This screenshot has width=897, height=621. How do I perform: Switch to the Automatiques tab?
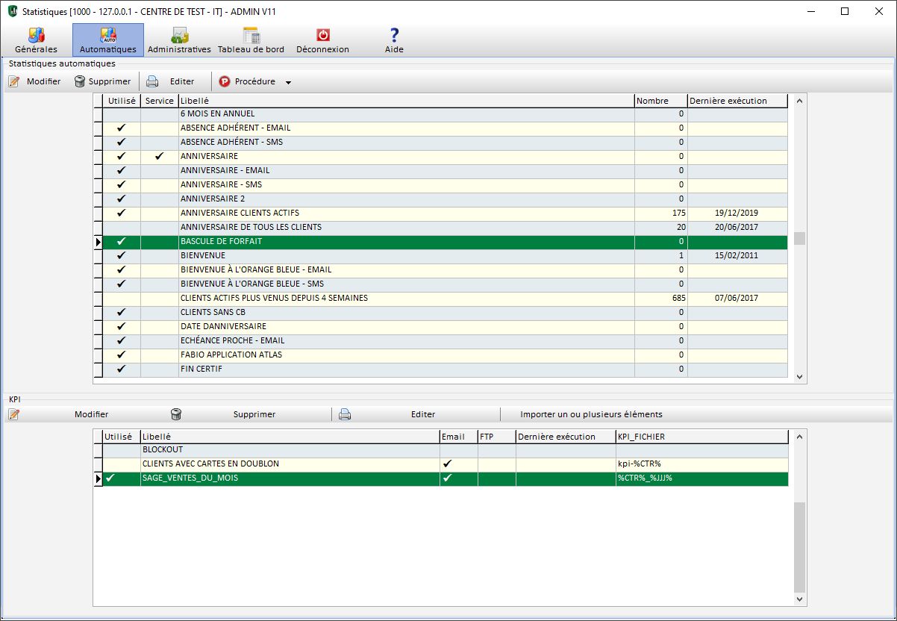(x=108, y=40)
